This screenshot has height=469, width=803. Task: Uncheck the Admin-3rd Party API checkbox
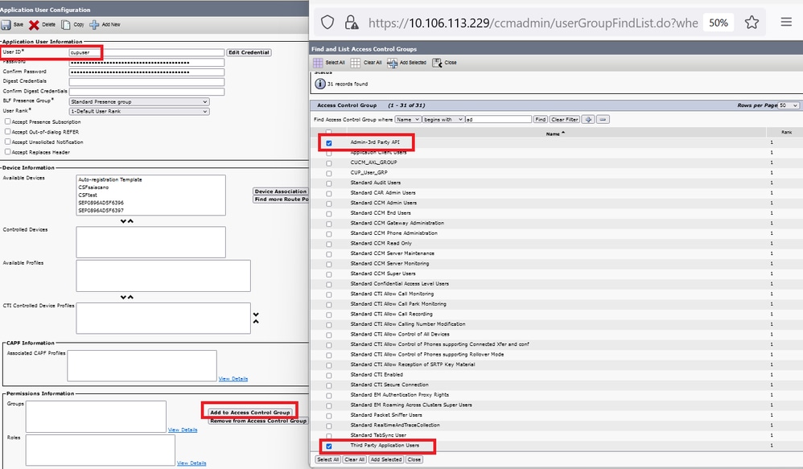(x=329, y=143)
